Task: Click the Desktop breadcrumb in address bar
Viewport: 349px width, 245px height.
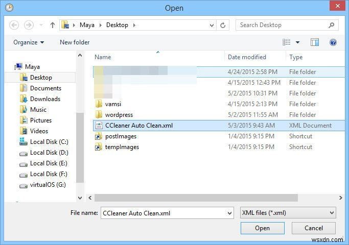Action: (117, 25)
